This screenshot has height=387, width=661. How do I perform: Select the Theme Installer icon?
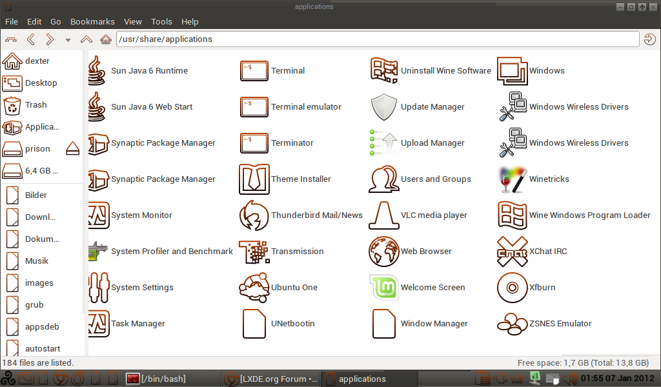pyautogui.click(x=254, y=179)
